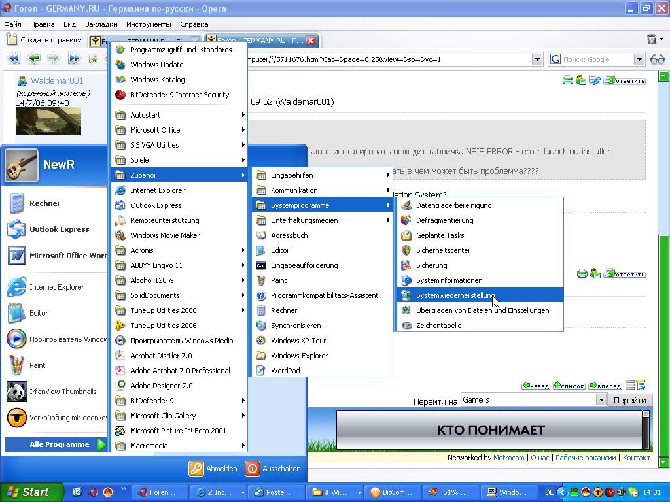The image size is (670, 502).
Task: Launch Datenträgerbereinigung
Action: point(480,205)
